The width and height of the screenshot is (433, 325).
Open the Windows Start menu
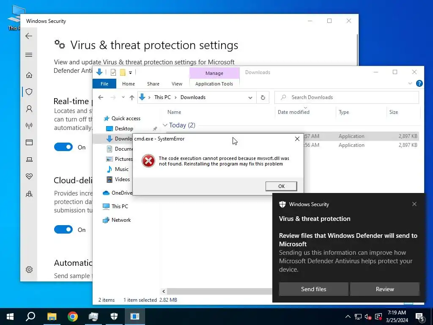(10, 317)
